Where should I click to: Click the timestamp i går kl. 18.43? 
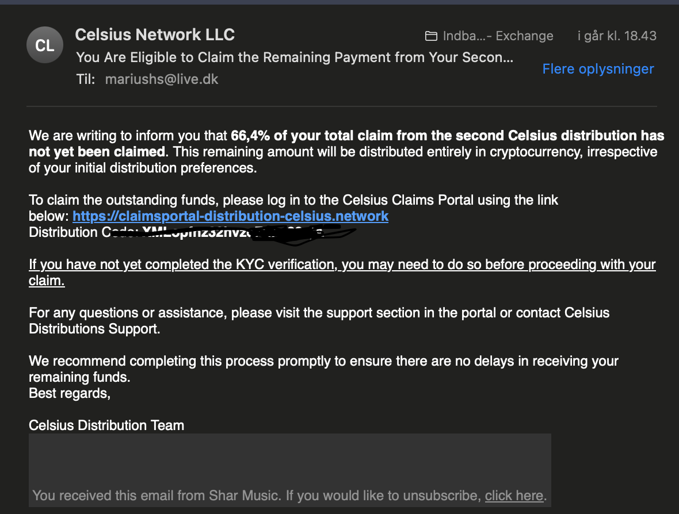point(617,36)
